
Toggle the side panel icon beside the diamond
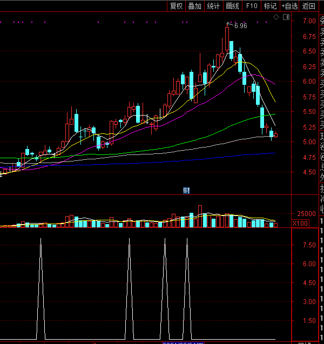pos(286,17)
